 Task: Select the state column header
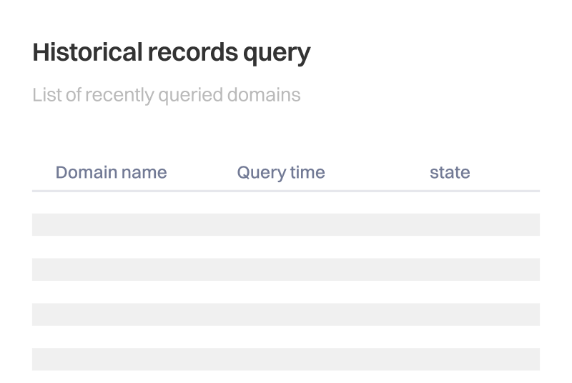coord(450,172)
